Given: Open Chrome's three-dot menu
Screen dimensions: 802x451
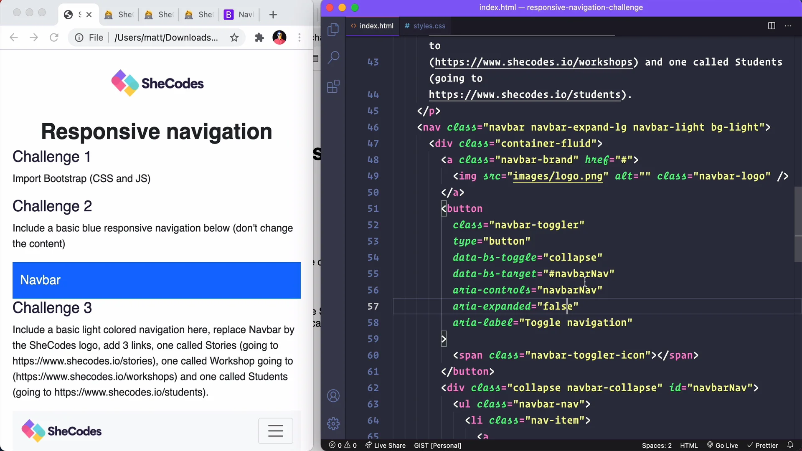Looking at the screenshot, I should pyautogui.click(x=299, y=38).
